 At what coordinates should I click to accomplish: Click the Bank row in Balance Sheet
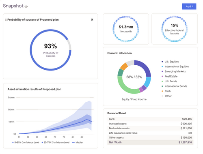[x=150, y=119]
